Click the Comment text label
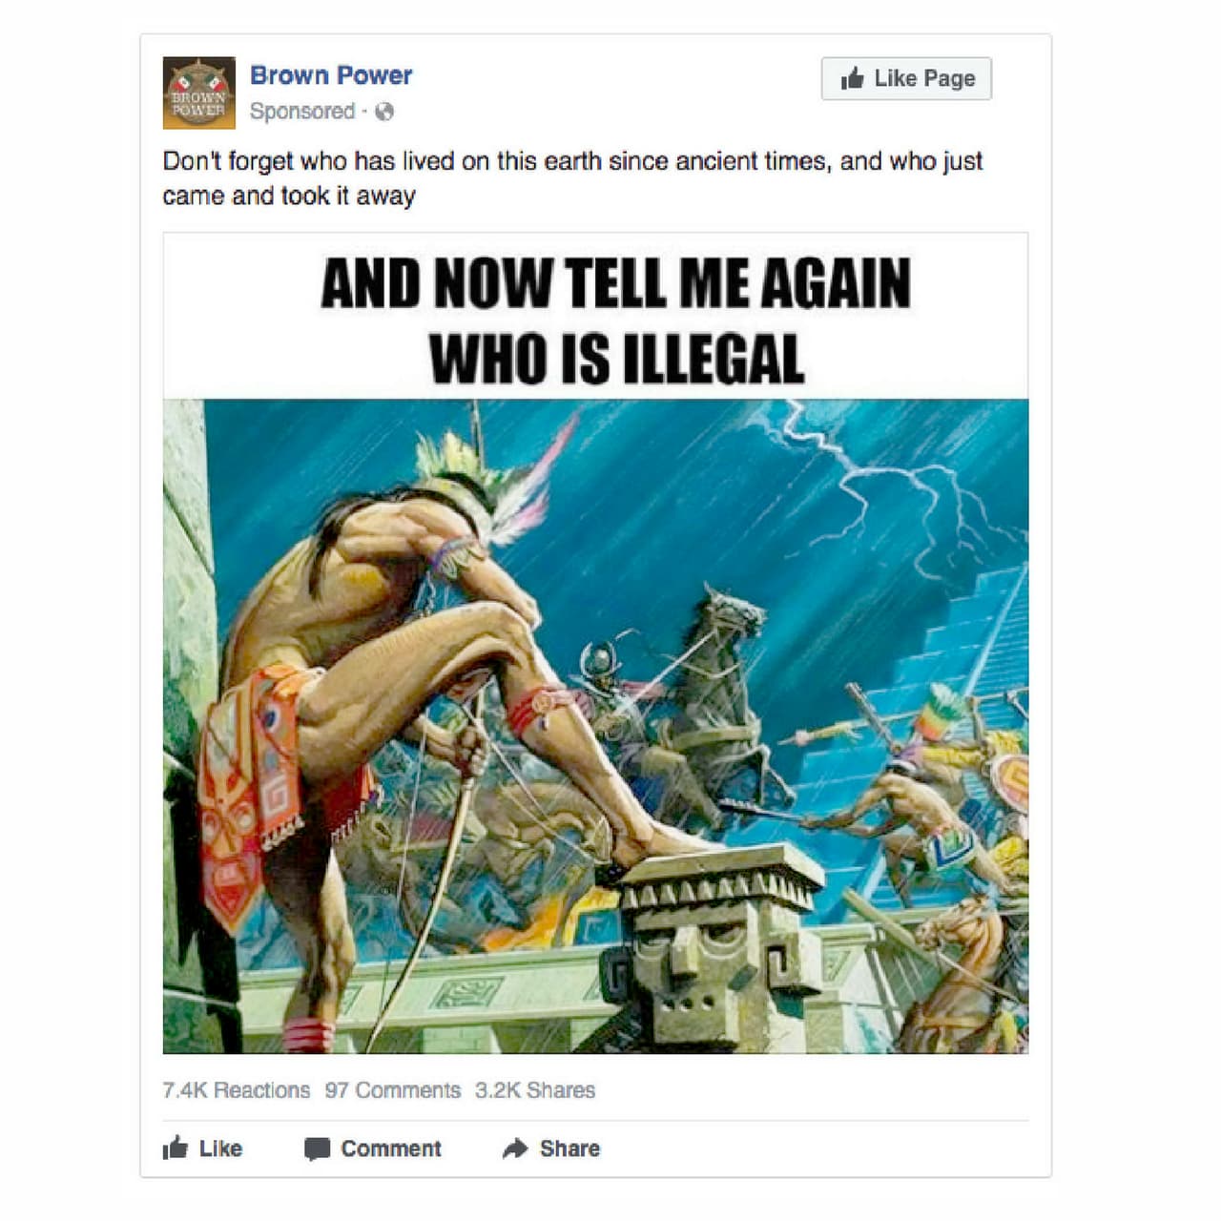Viewport: 1221px width, 1221px height. click(391, 1149)
